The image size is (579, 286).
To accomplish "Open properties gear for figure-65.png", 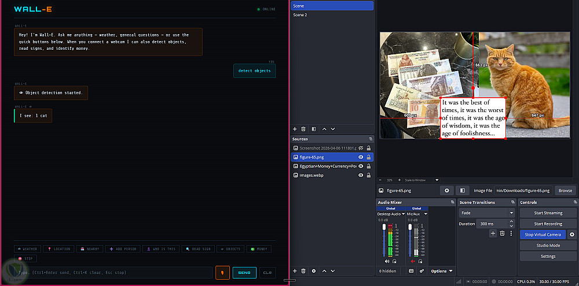I will click(x=447, y=191).
